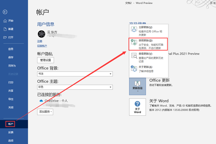Image resolution: width=216 pixels, height=144 pixels.
Task: Click the new document icon beside 新建
Action: (x=5, y=29)
